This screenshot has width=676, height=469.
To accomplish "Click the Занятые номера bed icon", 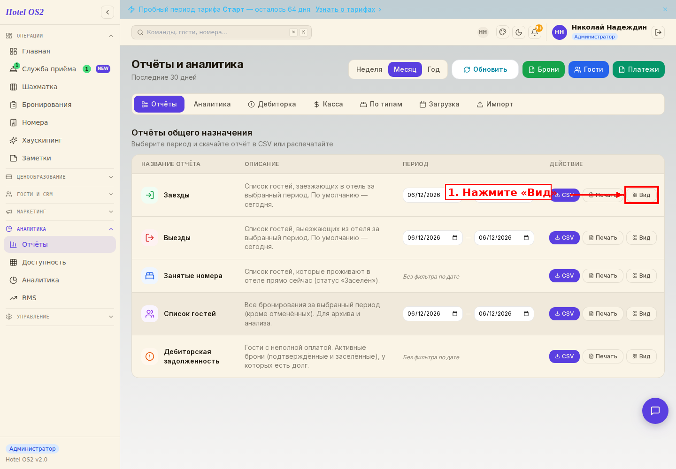I will tap(150, 276).
